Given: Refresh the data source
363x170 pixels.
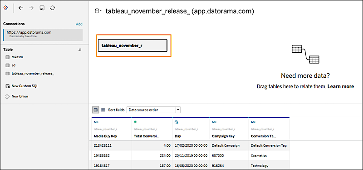Looking at the screenshot, I should (53, 8).
